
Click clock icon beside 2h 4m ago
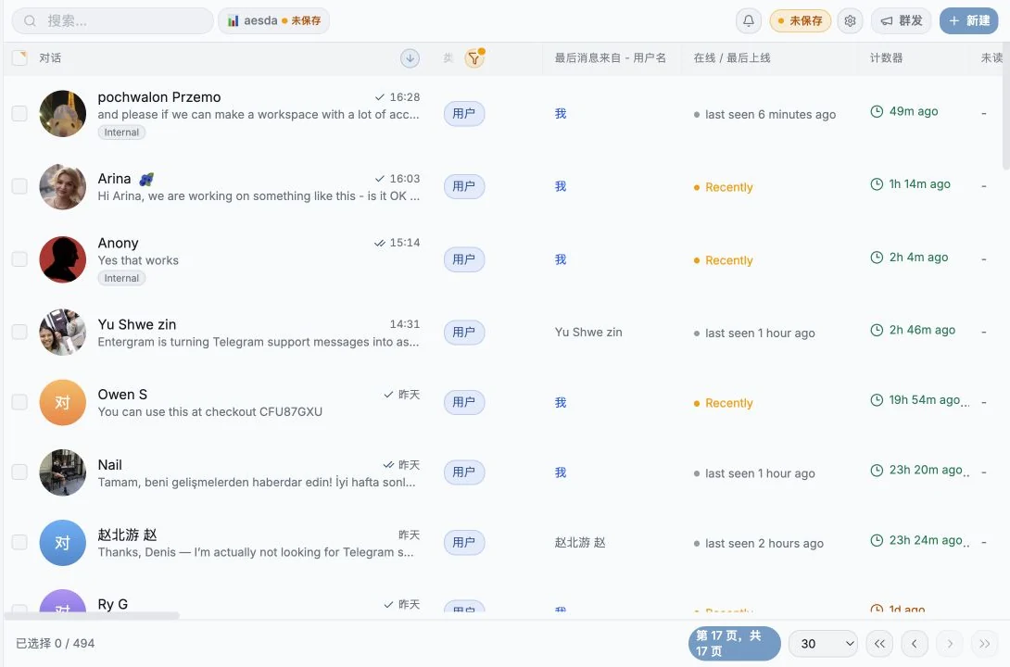click(x=877, y=258)
